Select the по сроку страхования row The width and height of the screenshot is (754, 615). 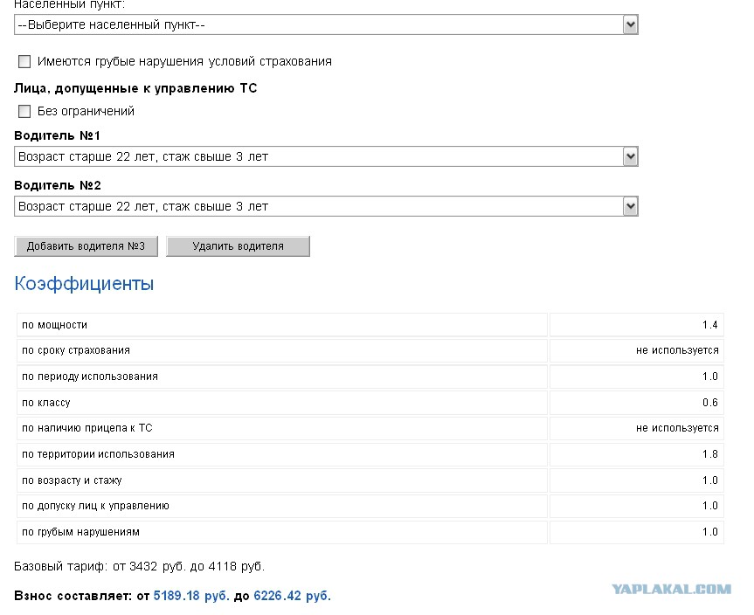pos(370,350)
